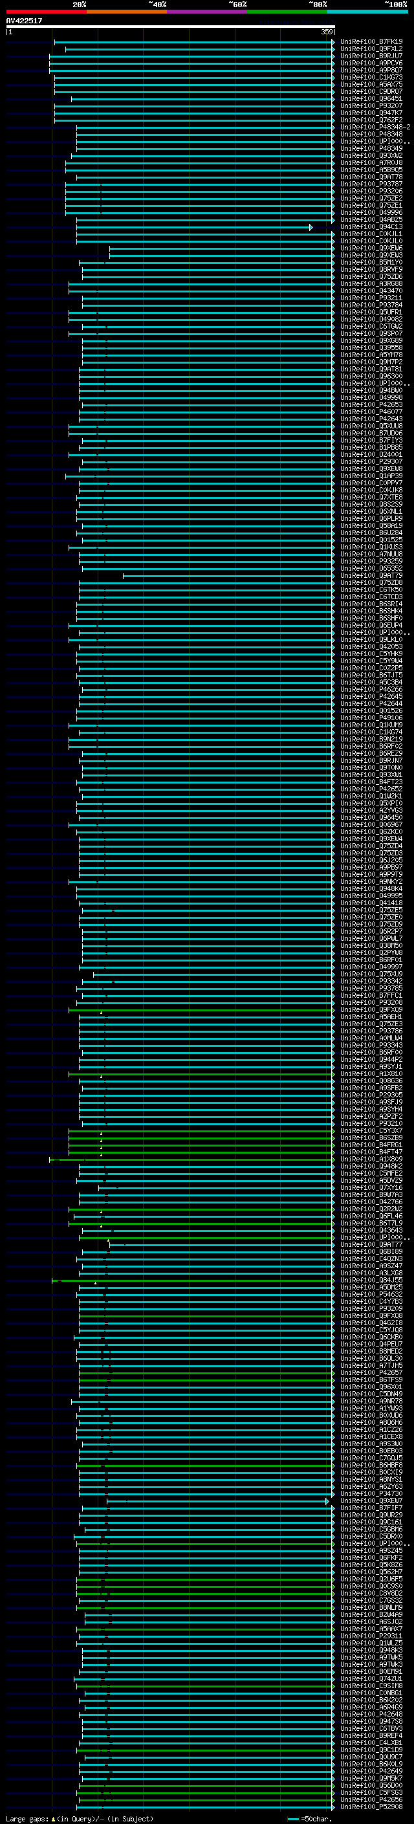Open hit UniRef100_B7FK19
The width and height of the screenshot is (414, 1824).
(371, 42)
